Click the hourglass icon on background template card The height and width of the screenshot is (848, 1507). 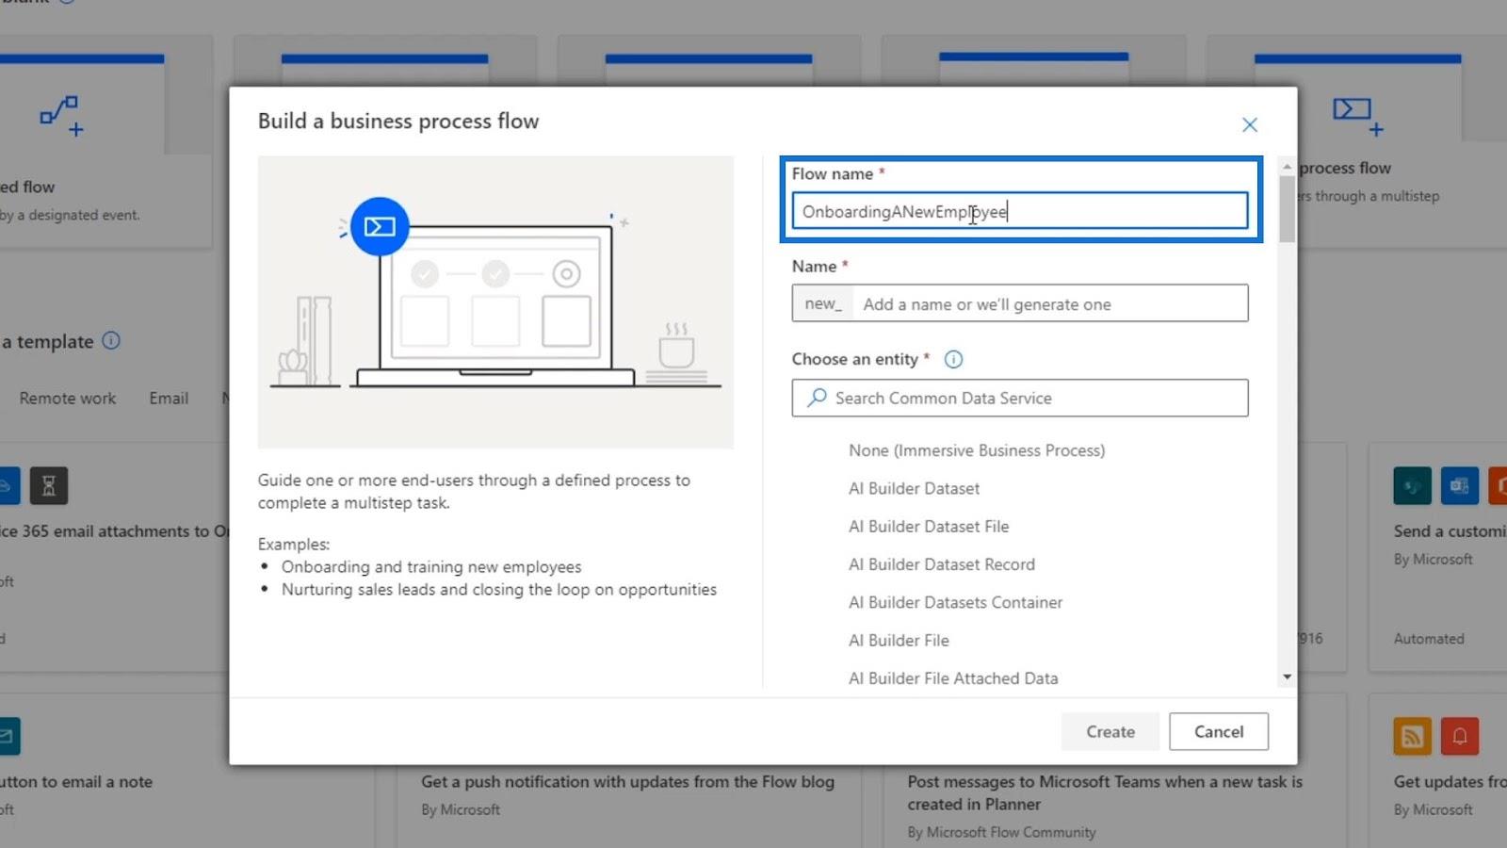[x=49, y=485]
